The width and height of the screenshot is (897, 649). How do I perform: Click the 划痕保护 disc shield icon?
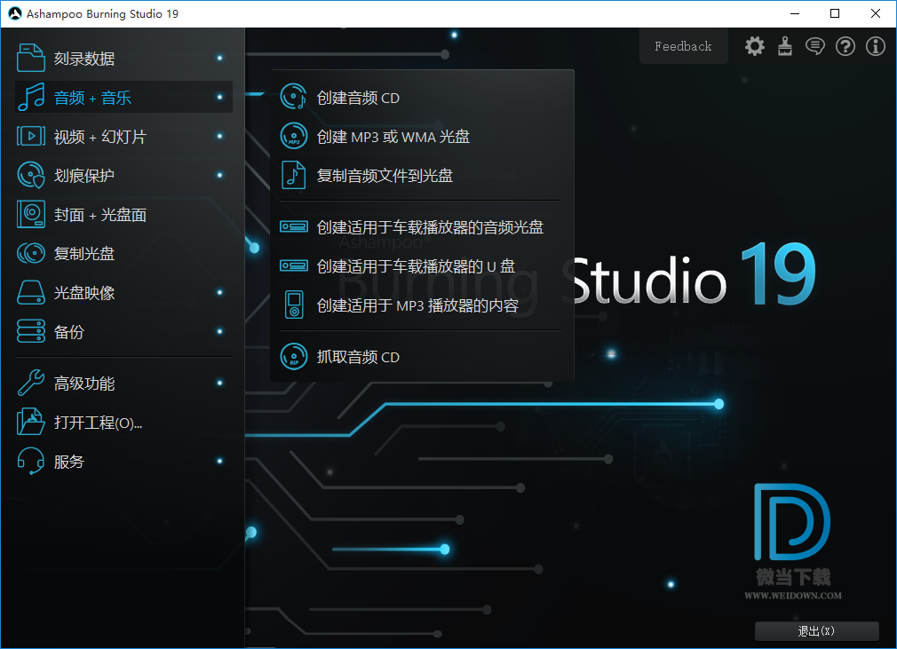[30, 175]
